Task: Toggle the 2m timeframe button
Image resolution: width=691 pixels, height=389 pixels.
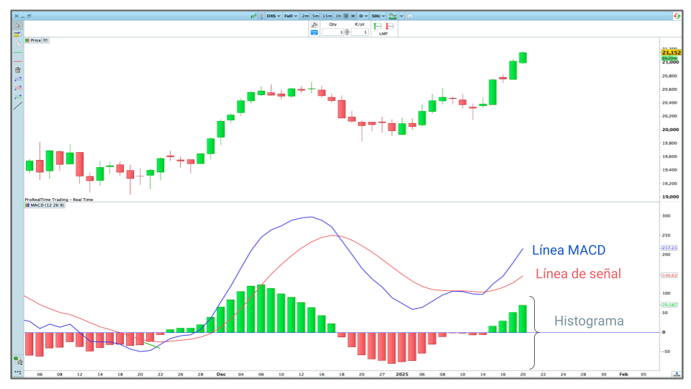Action: coord(305,16)
